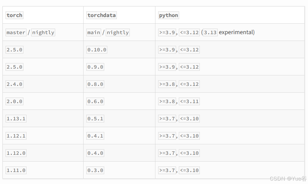Click the master code tag
The height and width of the screenshot is (184, 308).
pos(16,33)
